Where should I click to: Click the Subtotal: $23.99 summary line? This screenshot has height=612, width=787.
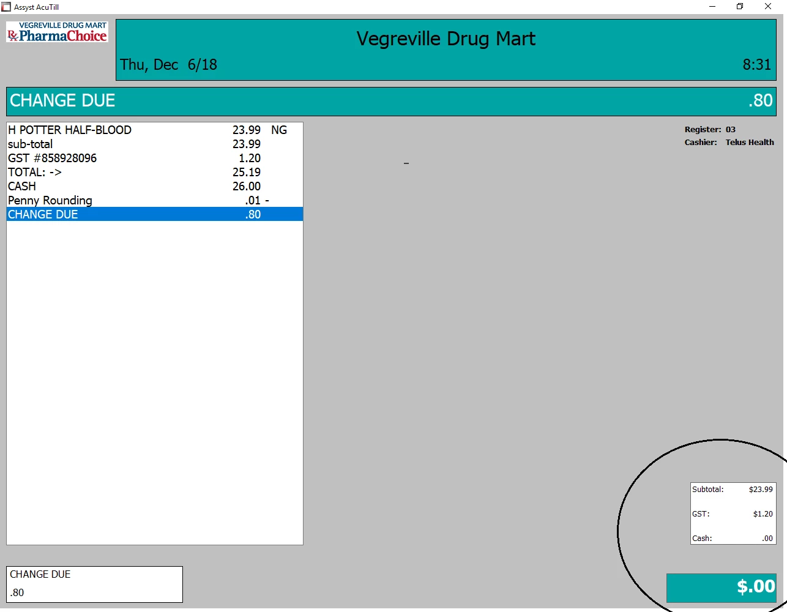coord(733,489)
